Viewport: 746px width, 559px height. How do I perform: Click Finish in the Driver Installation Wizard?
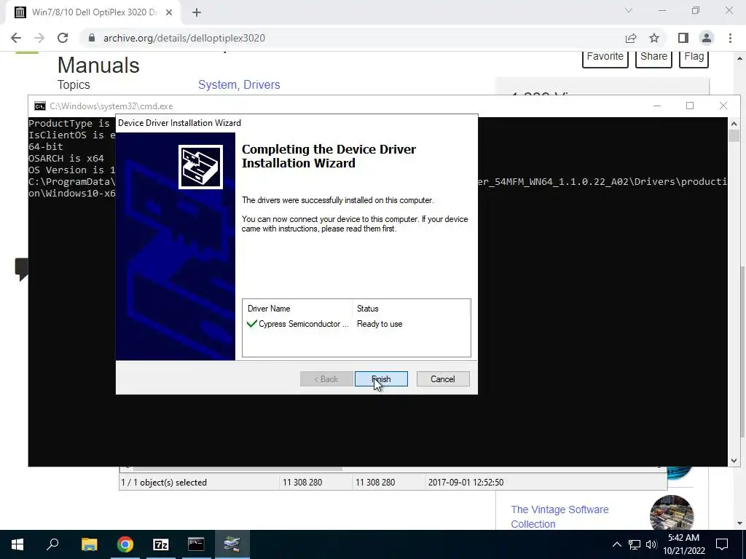(x=380, y=378)
